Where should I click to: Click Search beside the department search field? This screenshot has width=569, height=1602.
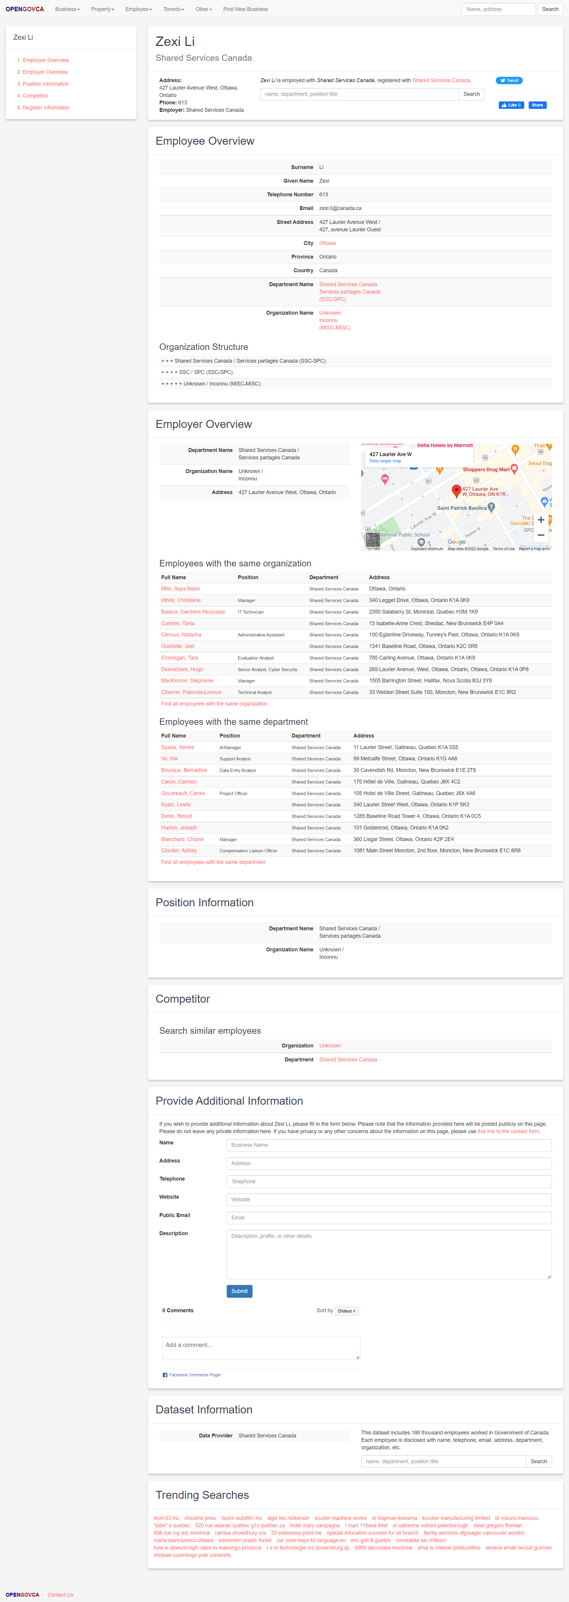(x=471, y=94)
